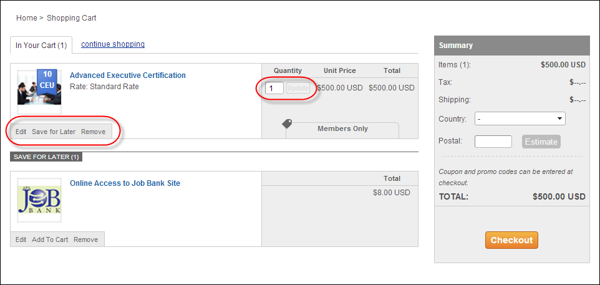Switch to In Your Cart tab
This screenshot has height=285, width=600.
click(x=41, y=45)
